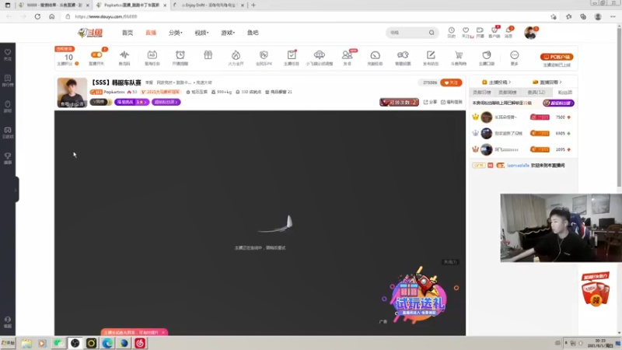Open NetEase Music red taskbar icon
The image size is (622, 350).
140,343
